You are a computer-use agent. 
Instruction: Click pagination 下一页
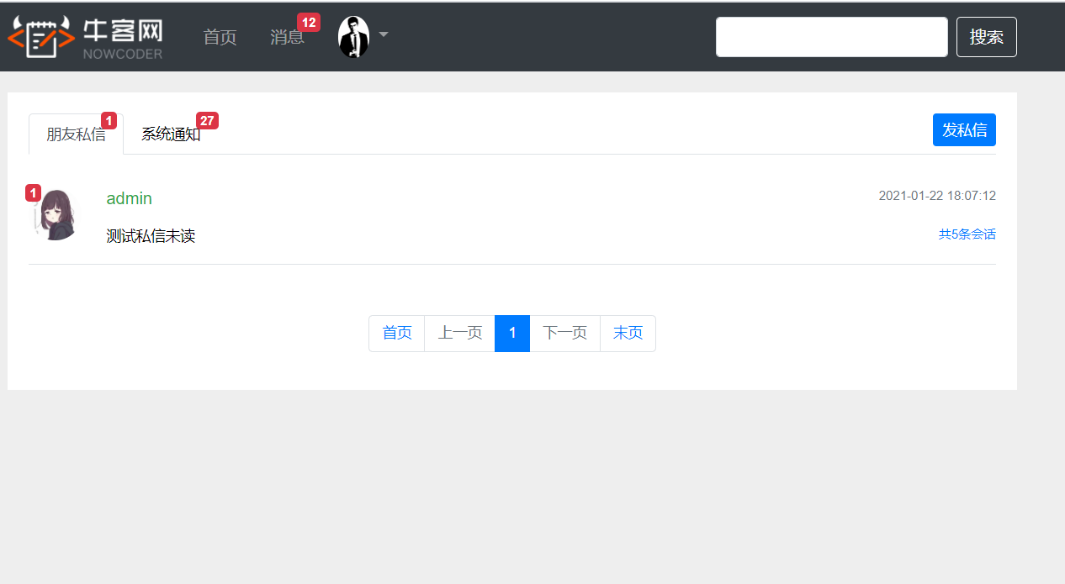564,334
